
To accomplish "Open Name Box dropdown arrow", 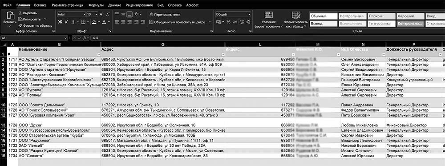I will point(66,38).
